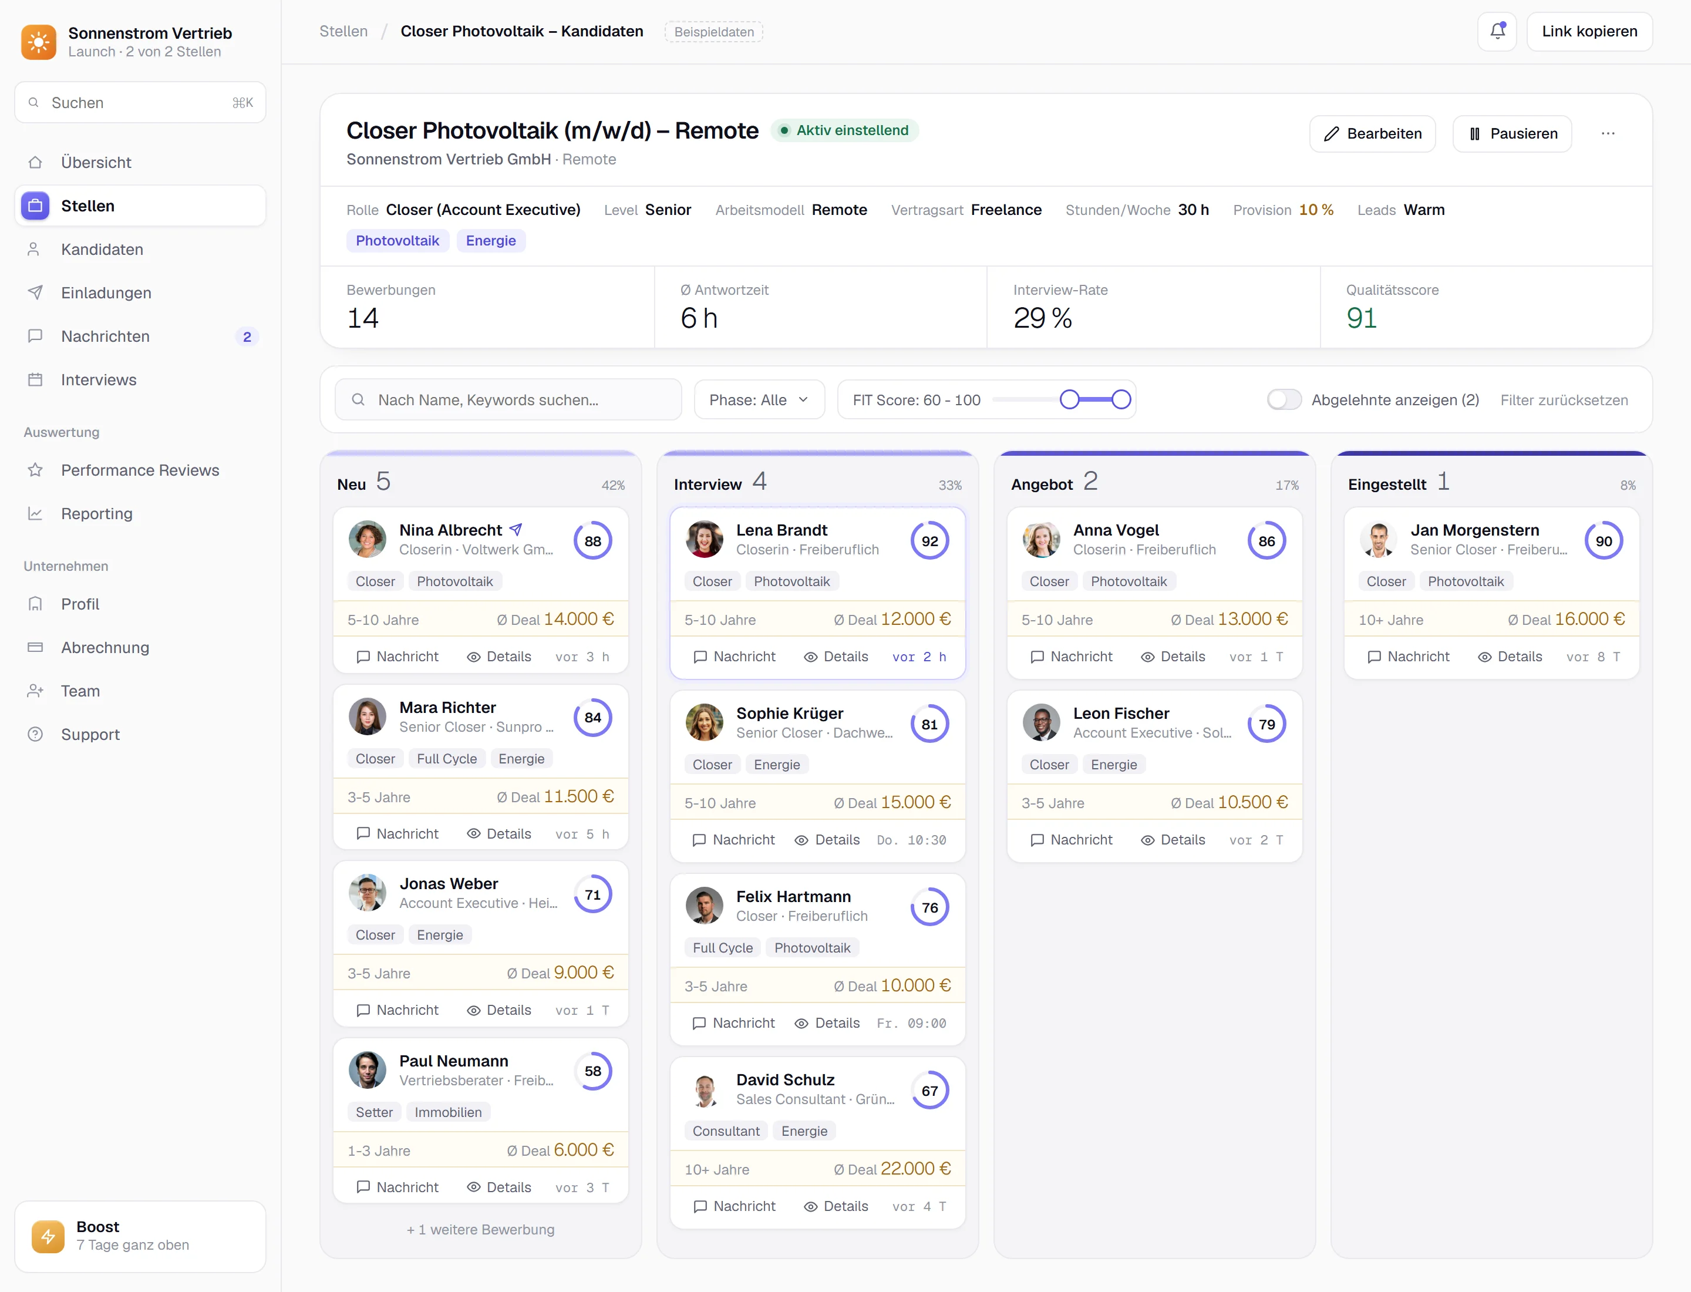Click the FIT Score upper slider handle
Viewport: 1691px width, 1292px height.
click(1121, 399)
